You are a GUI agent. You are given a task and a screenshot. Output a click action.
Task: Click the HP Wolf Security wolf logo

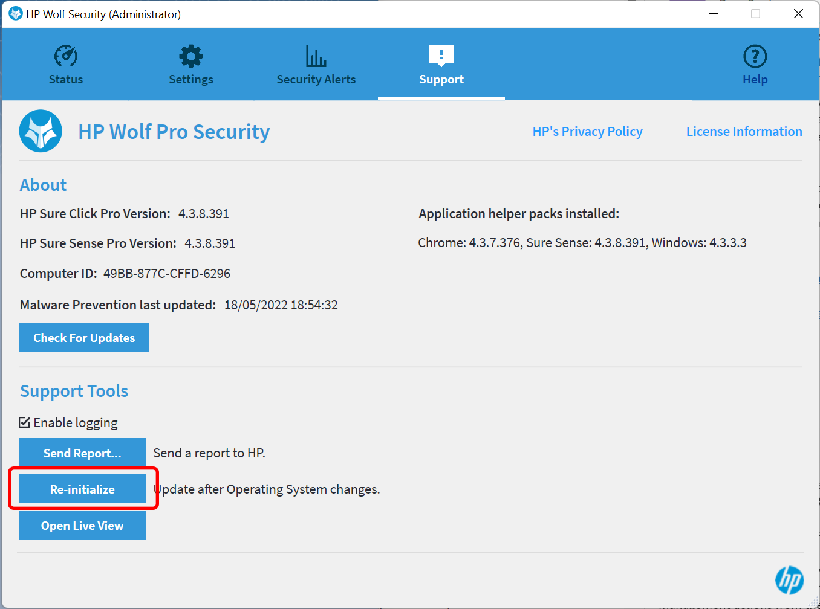pyautogui.click(x=40, y=130)
